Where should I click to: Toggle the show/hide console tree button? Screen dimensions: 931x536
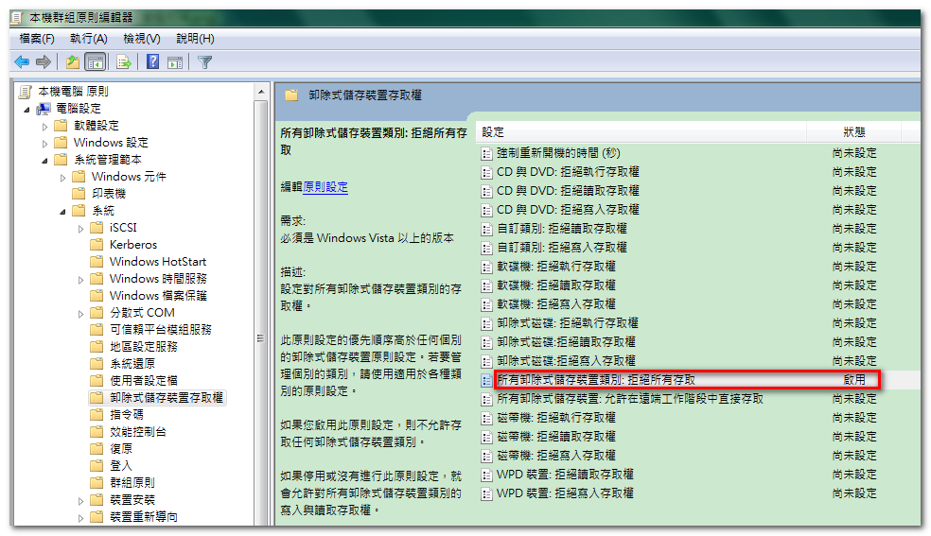tap(95, 62)
